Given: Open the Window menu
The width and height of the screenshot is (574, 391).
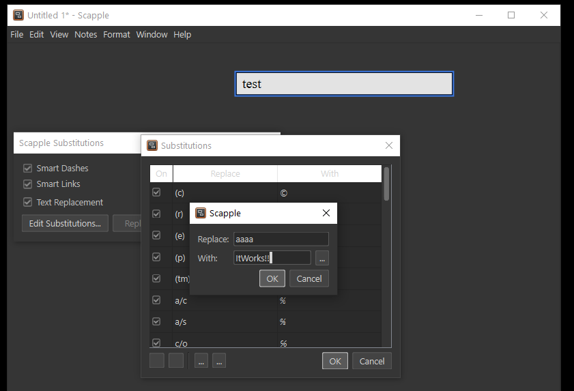Looking at the screenshot, I should pyautogui.click(x=152, y=34).
